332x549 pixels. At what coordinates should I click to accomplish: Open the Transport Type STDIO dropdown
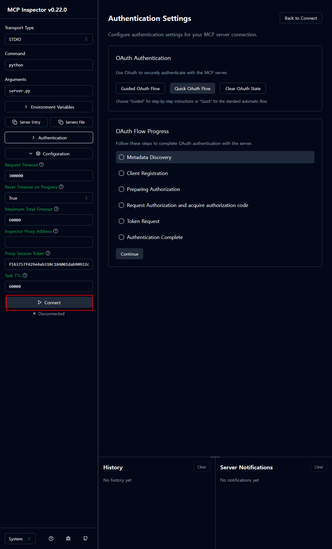point(49,39)
